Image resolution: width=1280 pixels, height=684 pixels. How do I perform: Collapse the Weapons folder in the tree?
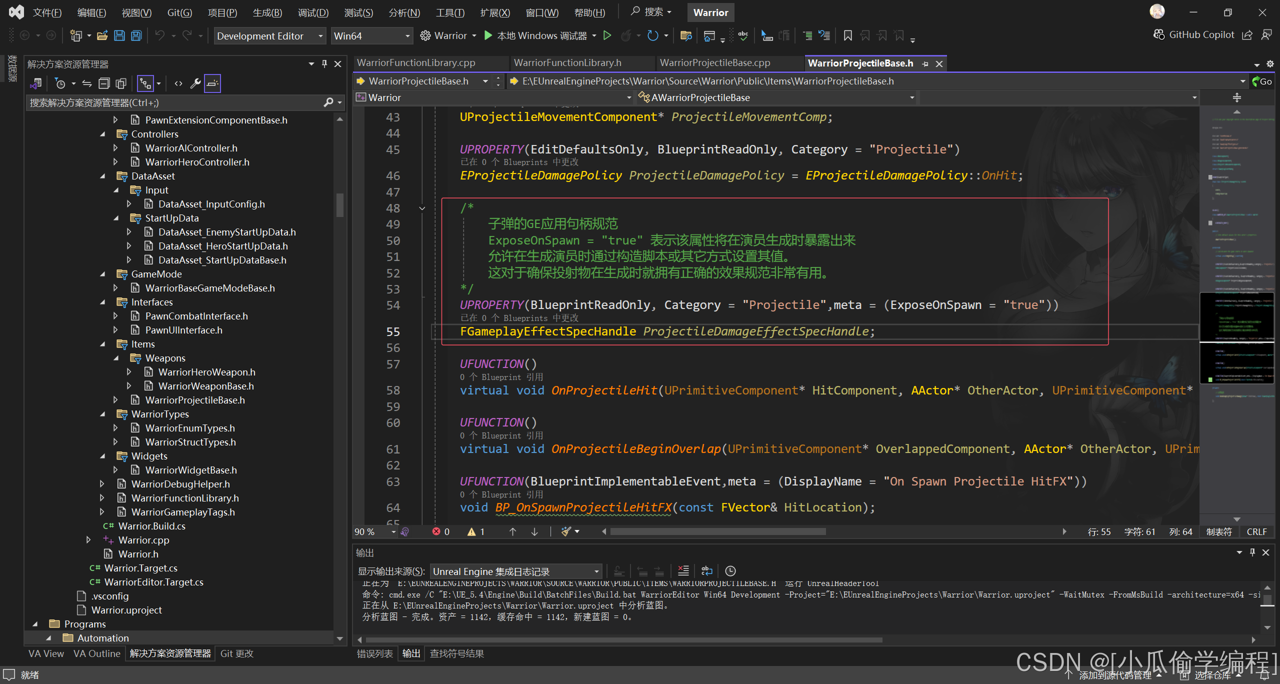pyautogui.click(x=116, y=358)
